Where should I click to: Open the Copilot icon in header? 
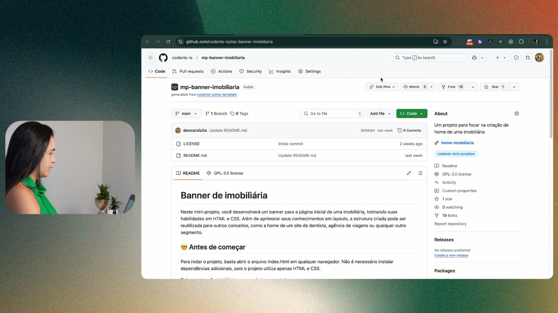click(474, 58)
